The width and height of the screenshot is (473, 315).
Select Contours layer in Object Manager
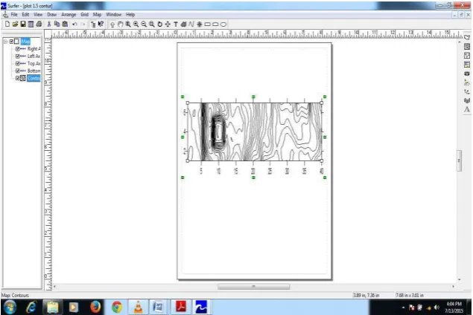coord(34,78)
